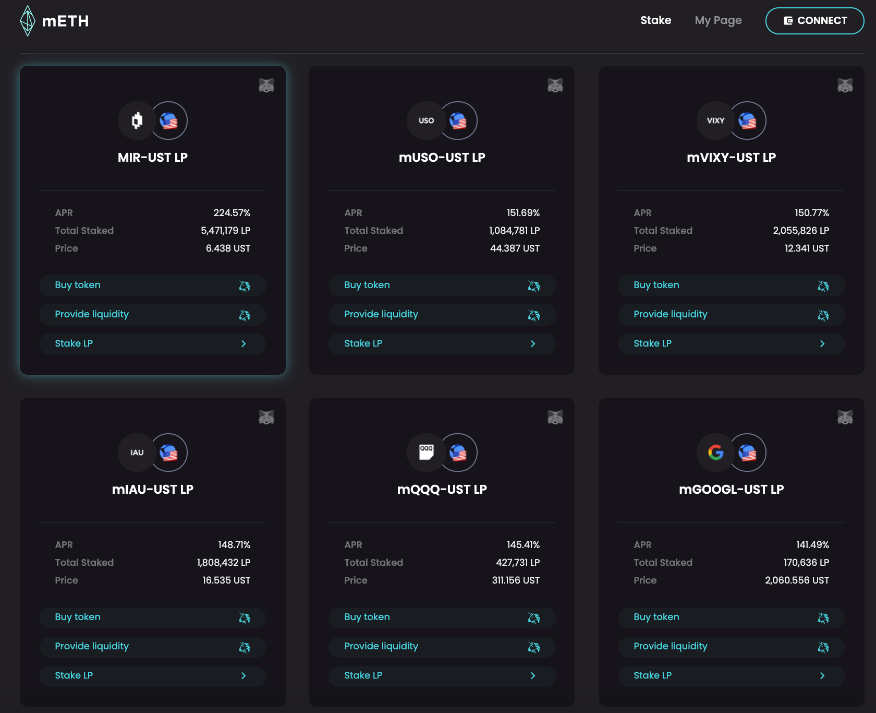Open Stake LP for mUSO-UST

click(x=442, y=344)
